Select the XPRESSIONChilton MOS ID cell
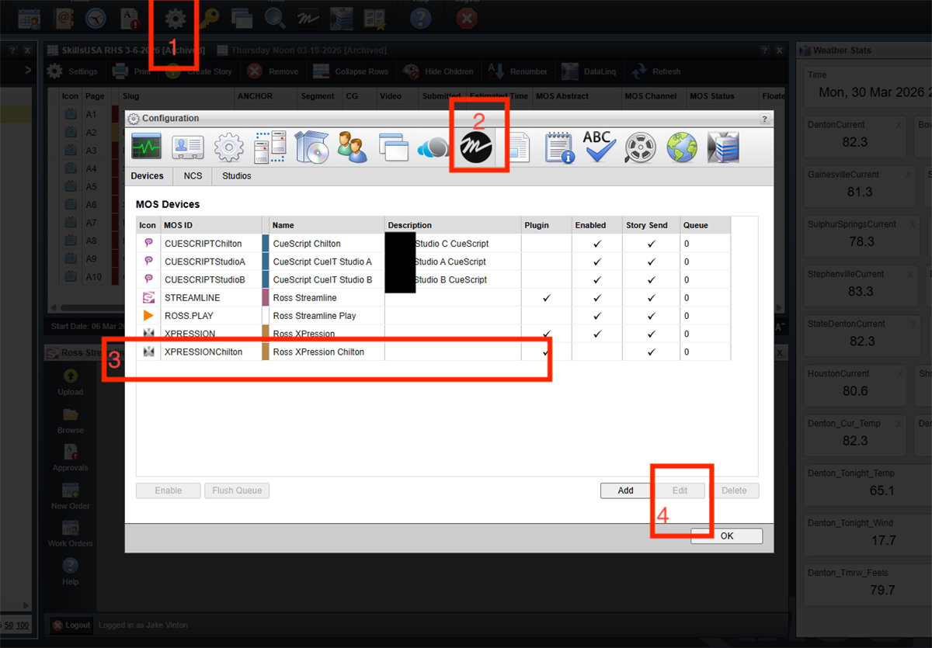The height and width of the screenshot is (648, 932). click(x=211, y=352)
